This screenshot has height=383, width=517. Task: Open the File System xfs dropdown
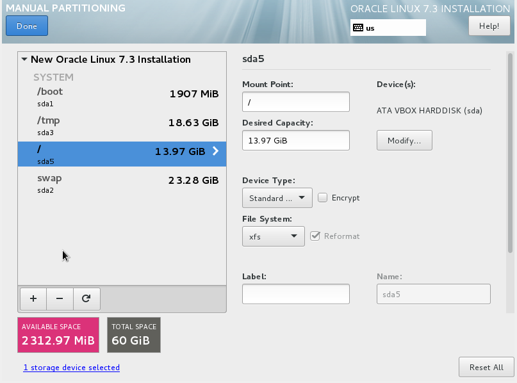(274, 236)
